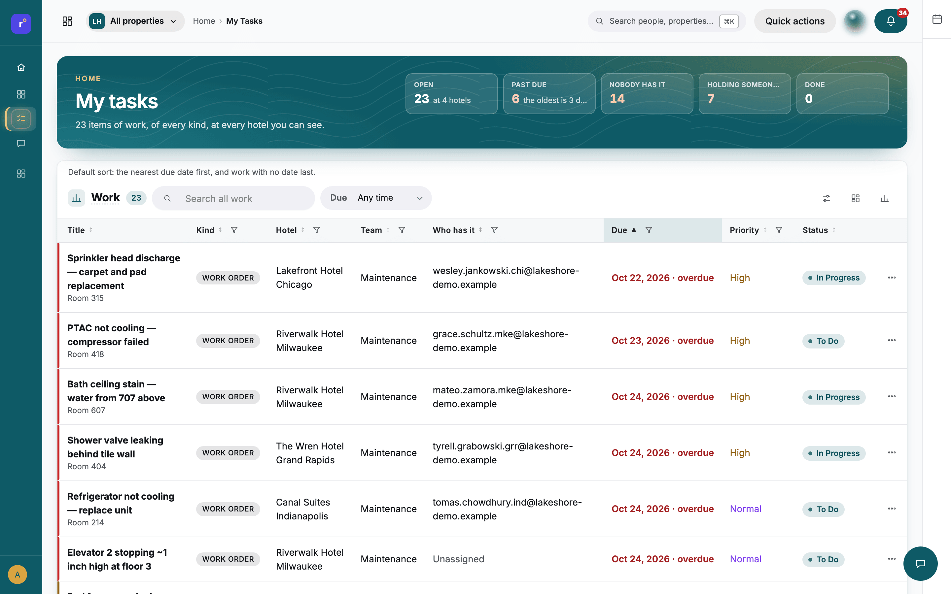The width and height of the screenshot is (951, 594).
Task: Expand the All properties selector
Action: tap(135, 21)
